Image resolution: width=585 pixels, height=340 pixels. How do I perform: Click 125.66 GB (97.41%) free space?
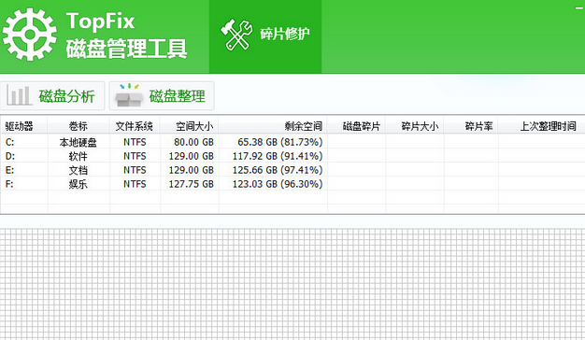(x=278, y=170)
